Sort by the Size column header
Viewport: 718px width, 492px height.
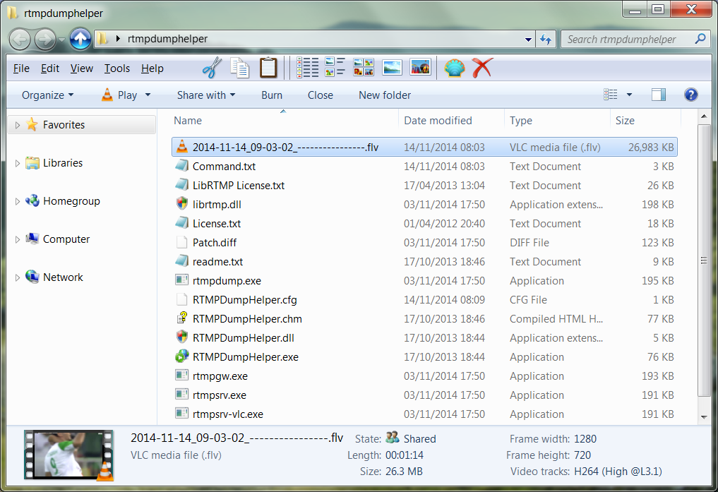point(646,121)
